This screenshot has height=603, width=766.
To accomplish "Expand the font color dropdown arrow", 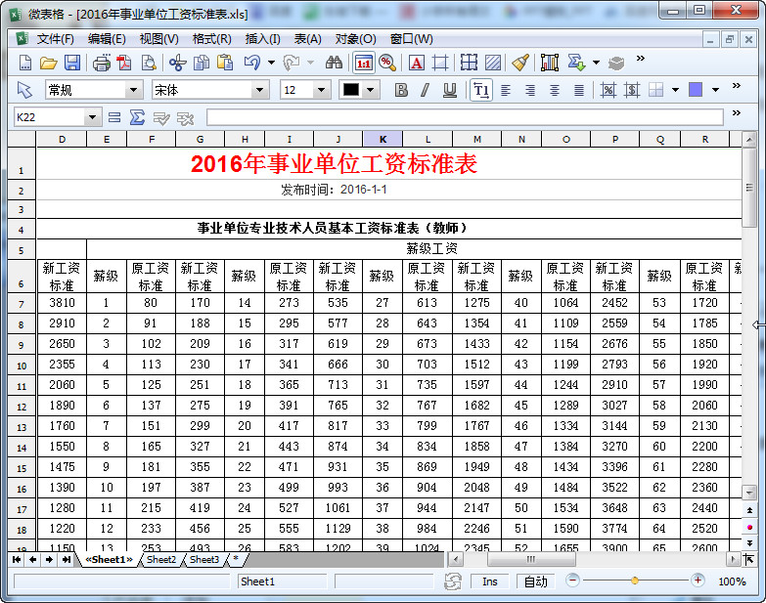I will click(371, 90).
